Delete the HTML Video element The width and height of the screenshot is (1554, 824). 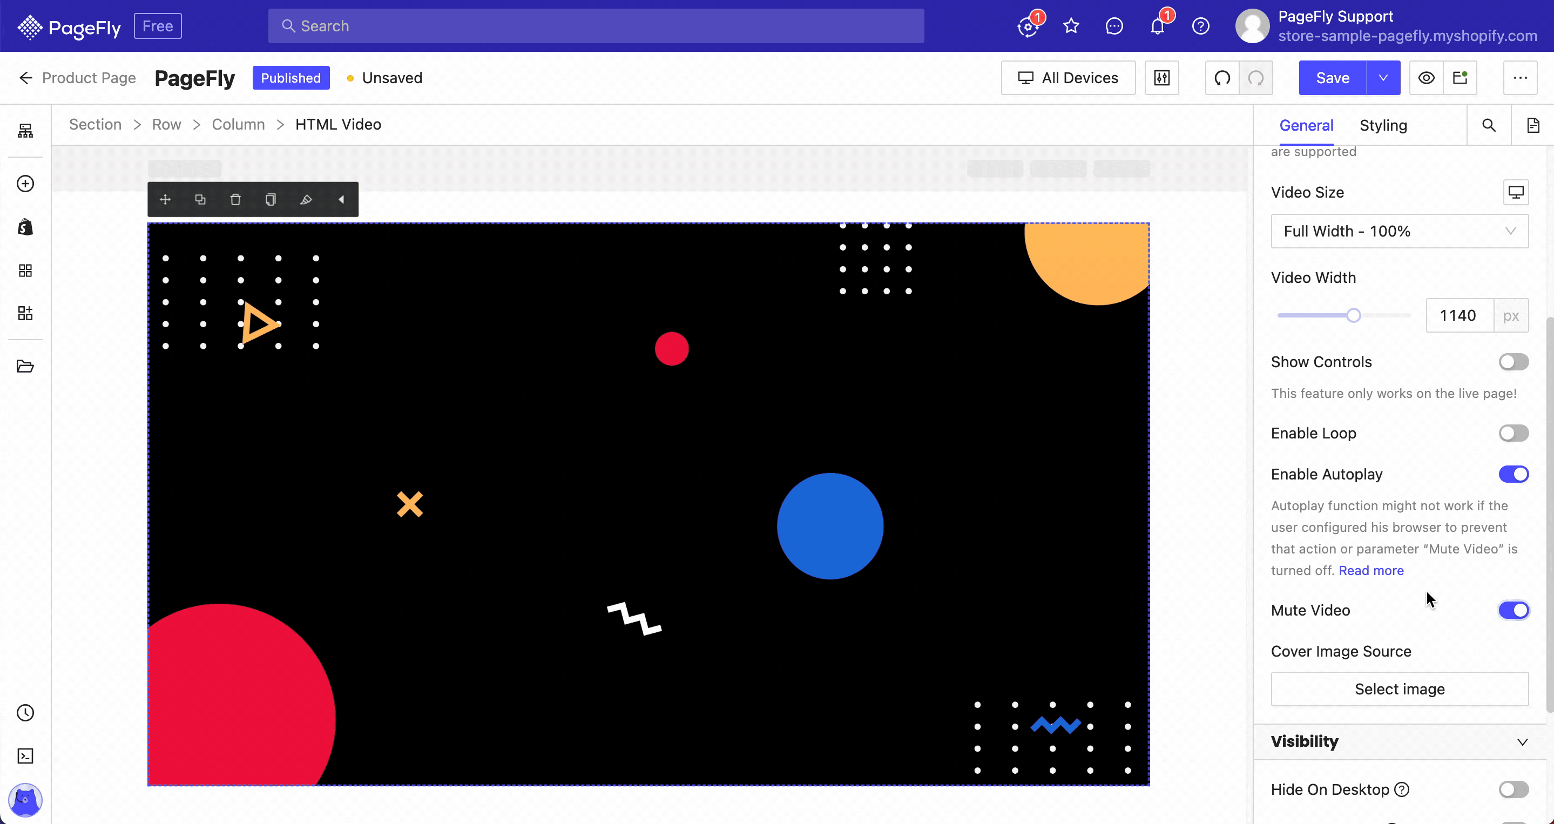pyautogui.click(x=235, y=200)
